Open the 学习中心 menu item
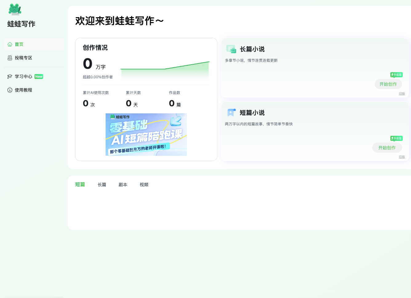This screenshot has height=298, width=411. tap(23, 76)
